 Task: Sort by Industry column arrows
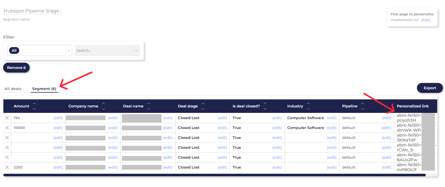coord(308,106)
